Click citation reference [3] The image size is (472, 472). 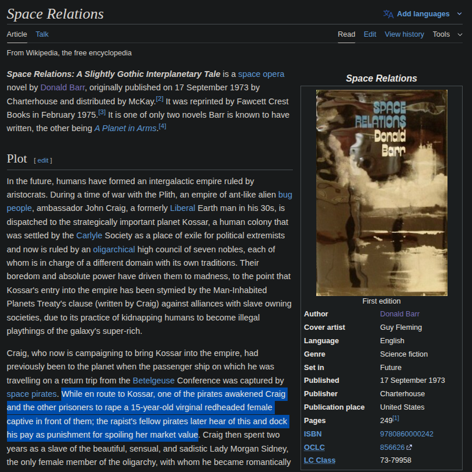[x=102, y=112]
